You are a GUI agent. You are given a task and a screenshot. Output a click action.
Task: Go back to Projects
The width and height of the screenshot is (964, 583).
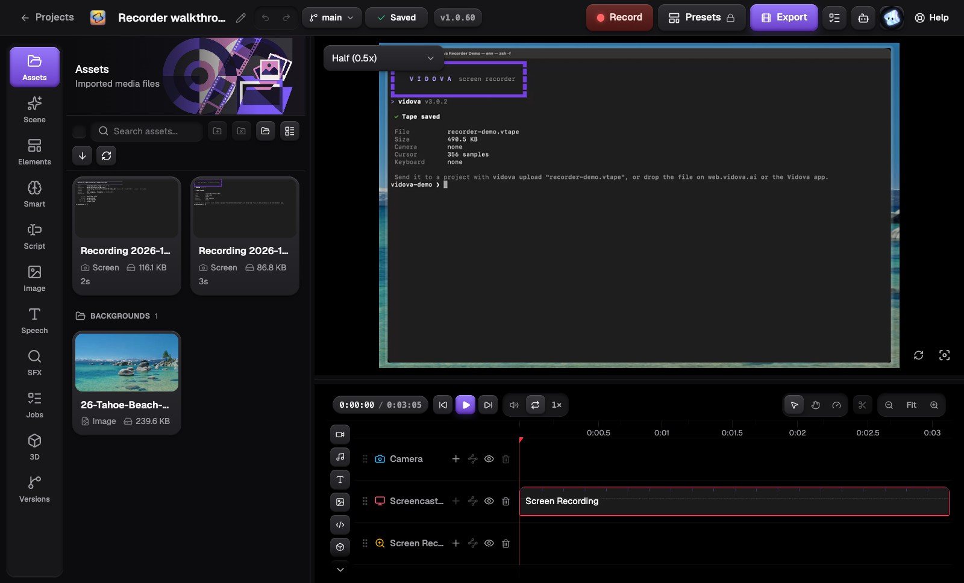pos(47,17)
